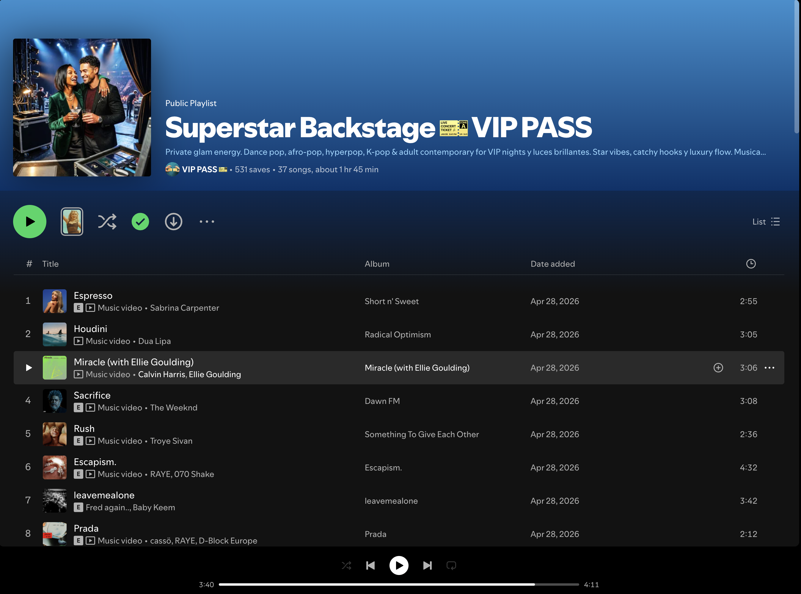801x594 pixels.
Task: Open more options for Miracle track
Action: [x=769, y=367]
